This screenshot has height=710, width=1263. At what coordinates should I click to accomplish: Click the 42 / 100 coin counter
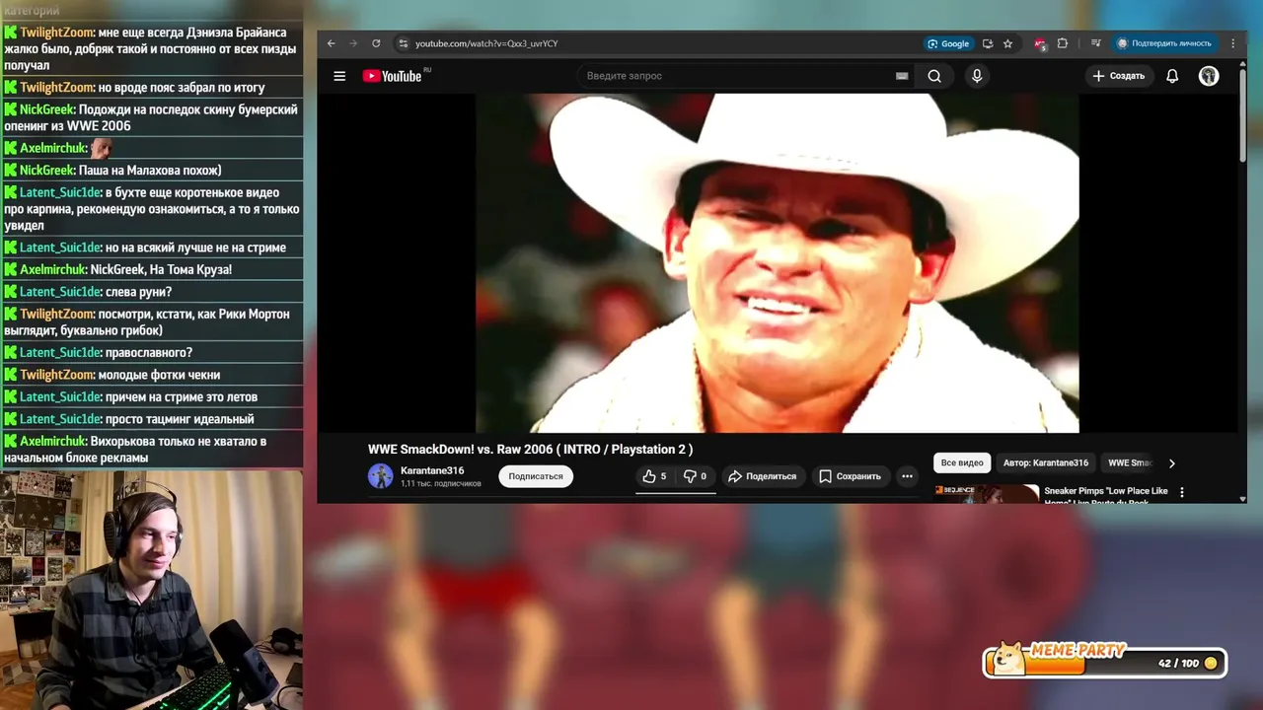tap(1187, 663)
